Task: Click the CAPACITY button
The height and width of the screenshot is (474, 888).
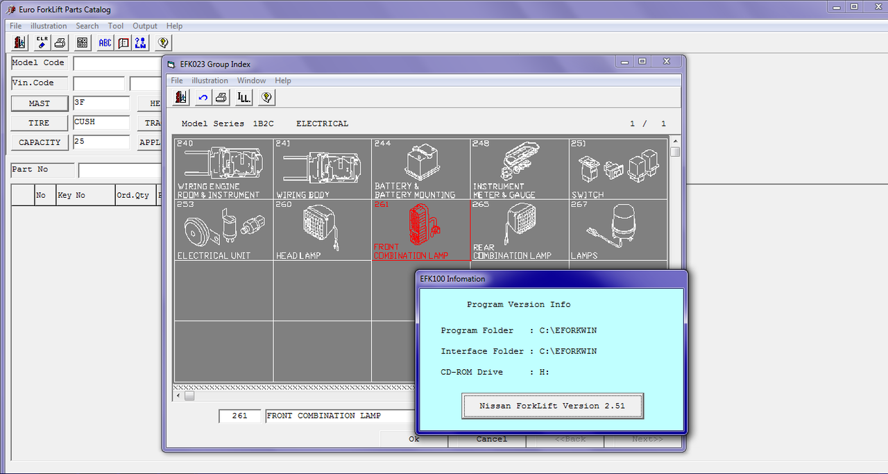Action: (x=40, y=142)
